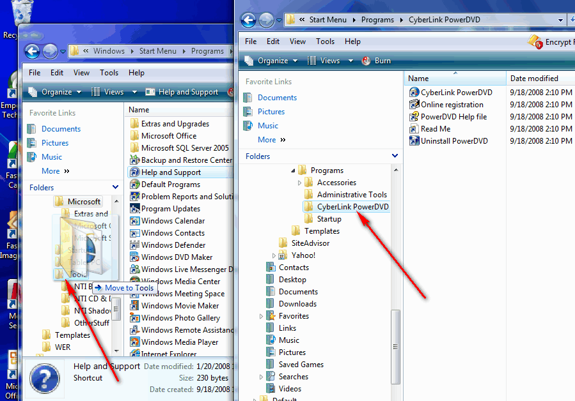
Task: Click Forward arrow in CyberLink PowerDVD window
Action: [266, 20]
